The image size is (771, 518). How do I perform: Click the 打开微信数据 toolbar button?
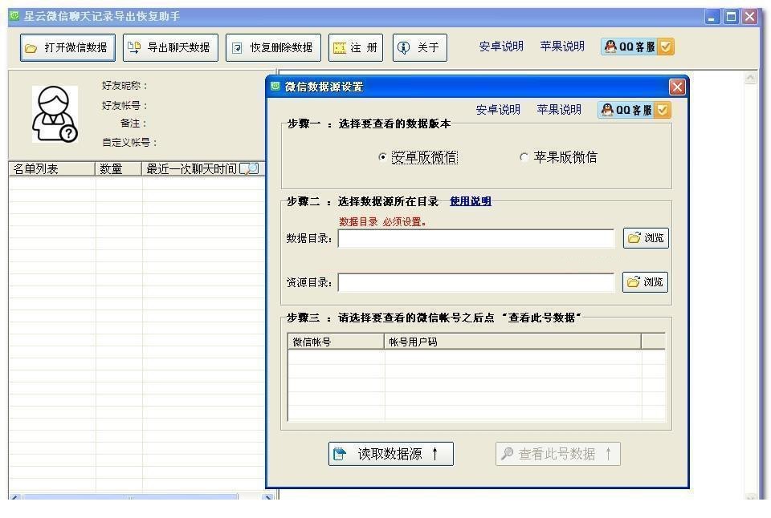click(67, 47)
